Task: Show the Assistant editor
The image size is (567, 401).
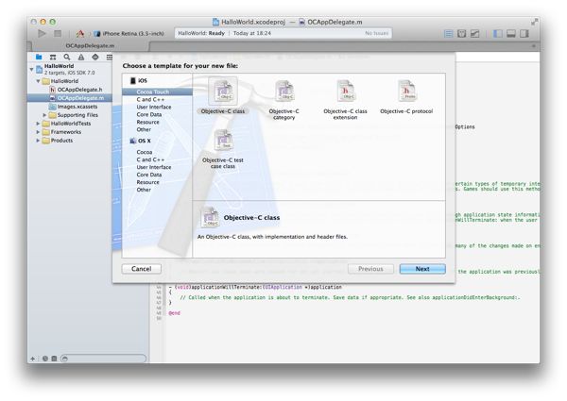Action: 461,34
